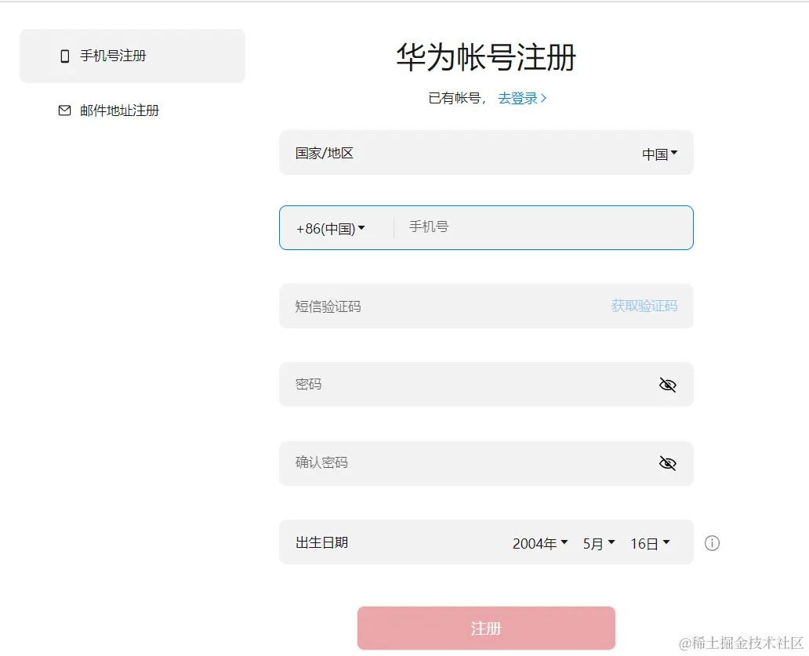Click the 国家/地区 label text
Image resolution: width=809 pixels, height=656 pixels.
[324, 153]
